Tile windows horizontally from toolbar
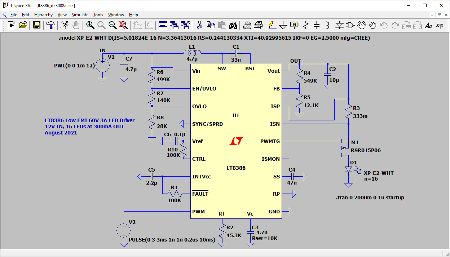The image size is (450, 257). 163,25
